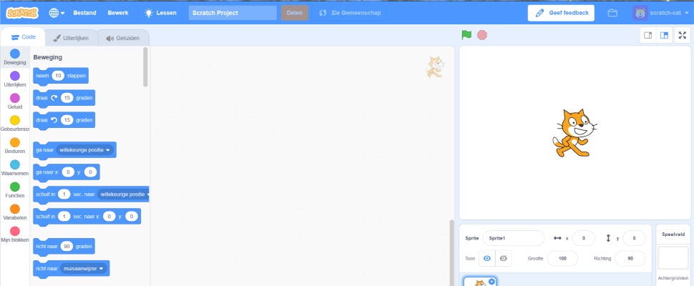
Task: Click the Geef feedback button
Action: pos(561,13)
